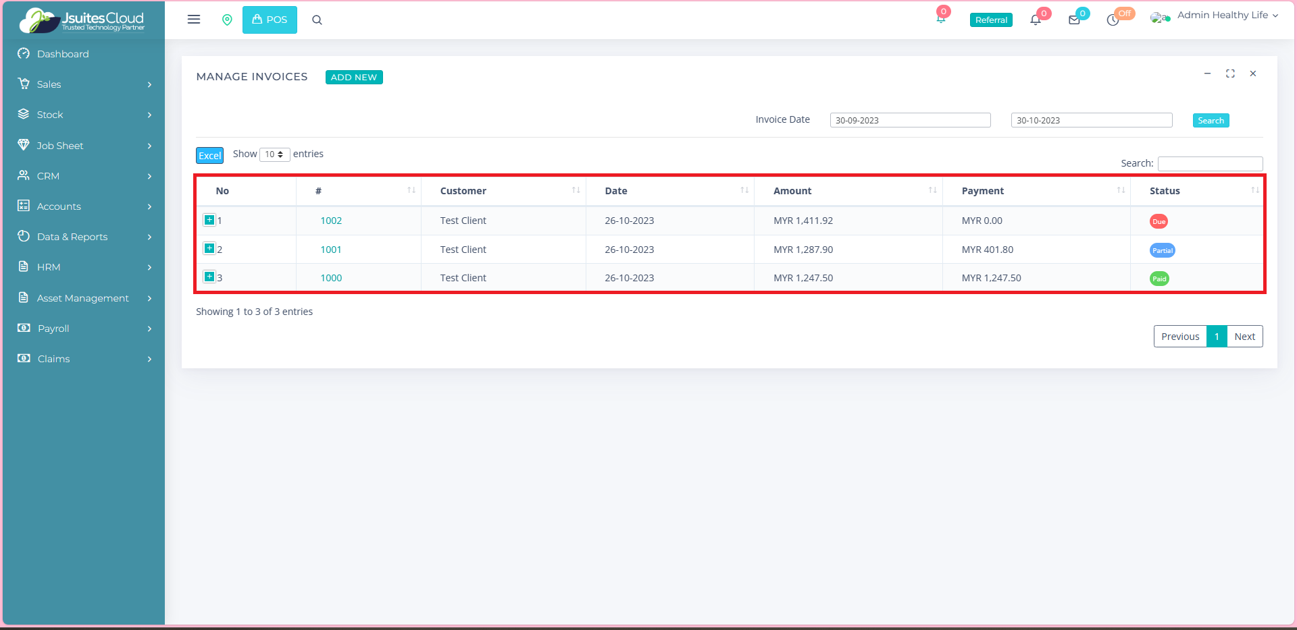This screenshot has width=1297, height=630.
Task: Click the ADD NEW invoice button
Action: point(354,78)
